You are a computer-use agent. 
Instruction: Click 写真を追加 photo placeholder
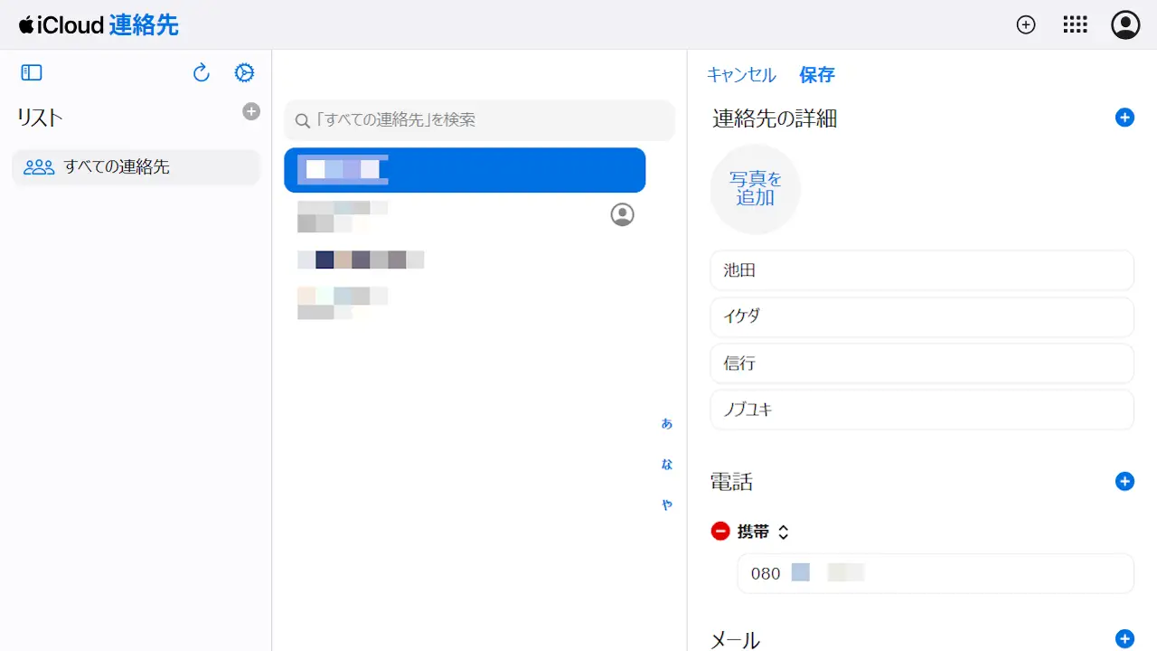point(756,189)
